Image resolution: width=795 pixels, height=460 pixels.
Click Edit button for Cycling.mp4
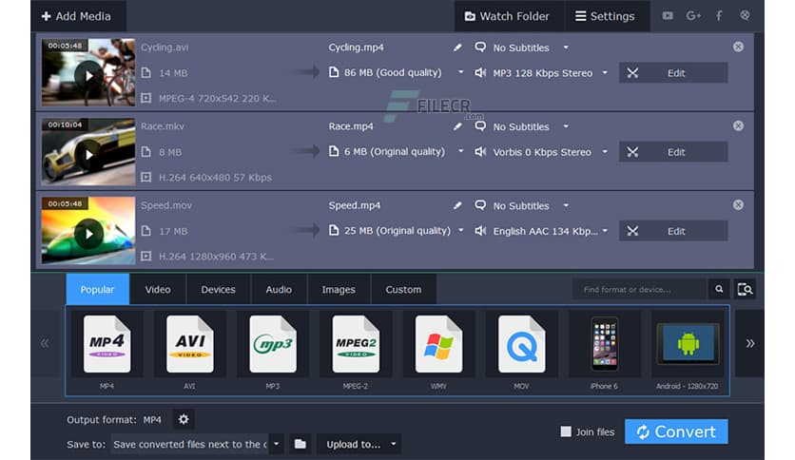tap(673, 73)
